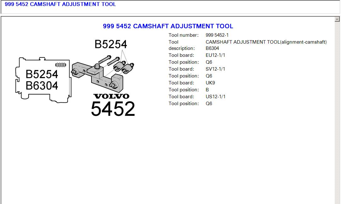Click the 'Tool position:' label beside value B

coord(184,90)
